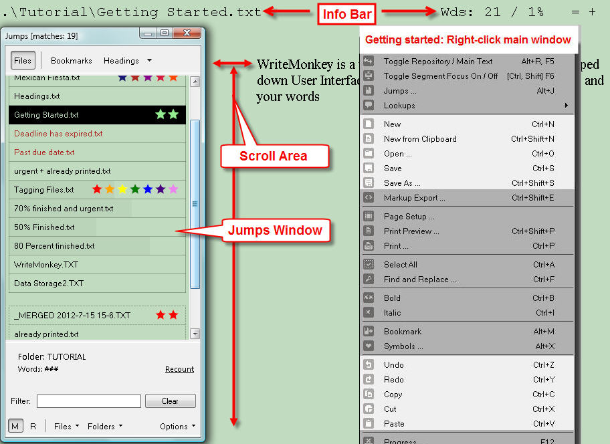Click the Select All icon
Viewport: 610px width, 444px height.
click(x=369, y=264)
